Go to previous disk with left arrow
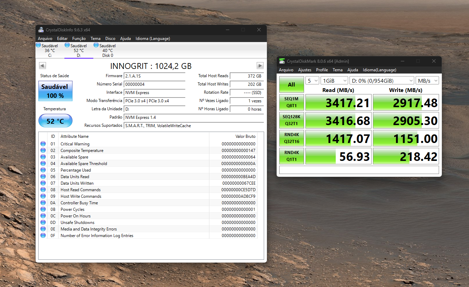This screenshot has width=469, height=287. tap(42, 65)
